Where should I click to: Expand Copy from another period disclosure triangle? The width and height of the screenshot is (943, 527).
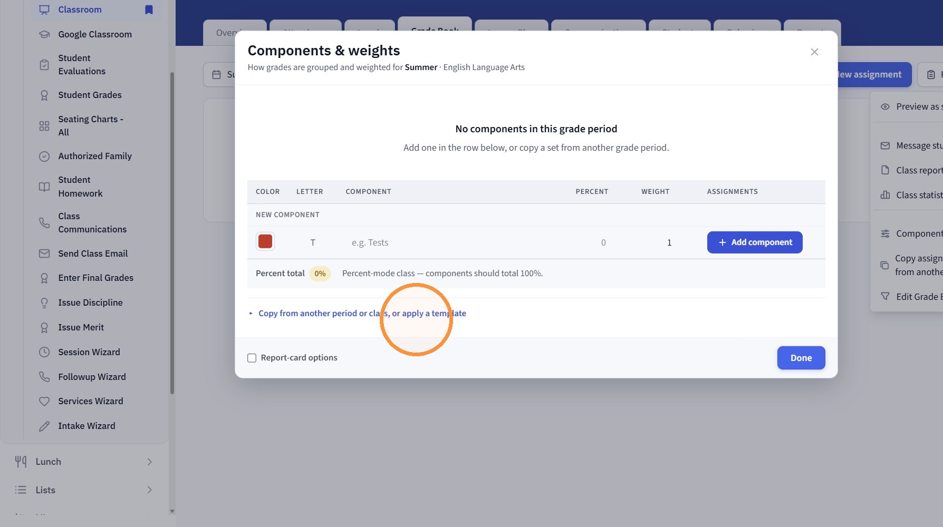pyautogui.click(x=251, y=314)
